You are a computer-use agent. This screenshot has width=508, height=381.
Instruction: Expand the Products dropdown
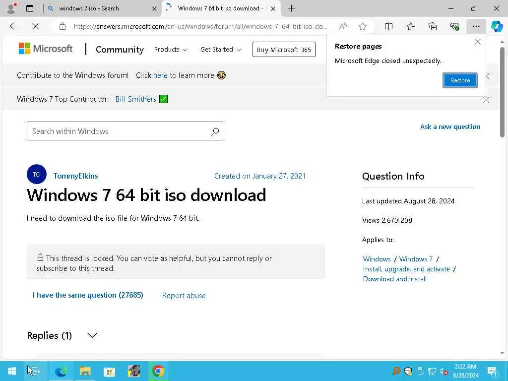click(x=171, y=50)
